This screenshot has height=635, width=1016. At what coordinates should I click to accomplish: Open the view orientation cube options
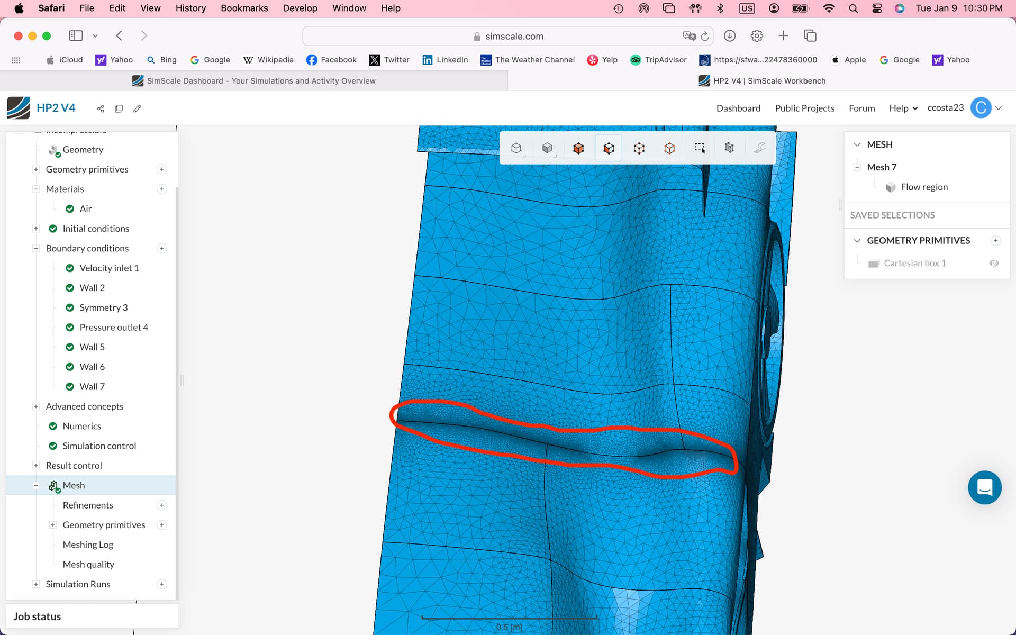[516, 148]
